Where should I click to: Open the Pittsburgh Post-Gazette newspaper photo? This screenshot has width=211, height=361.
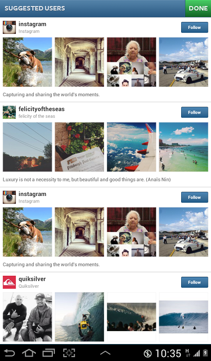click(x=79, y=147)
